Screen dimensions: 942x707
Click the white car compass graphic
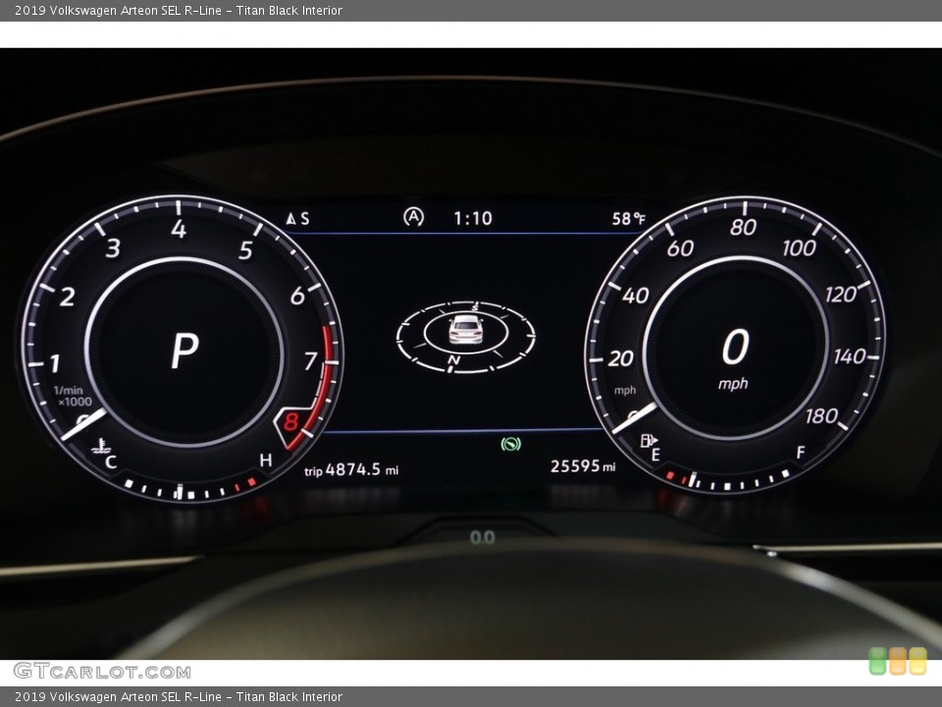tap(465, 330)
